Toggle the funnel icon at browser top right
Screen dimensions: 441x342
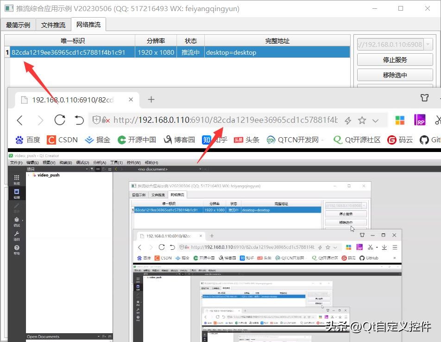point(424,98)
